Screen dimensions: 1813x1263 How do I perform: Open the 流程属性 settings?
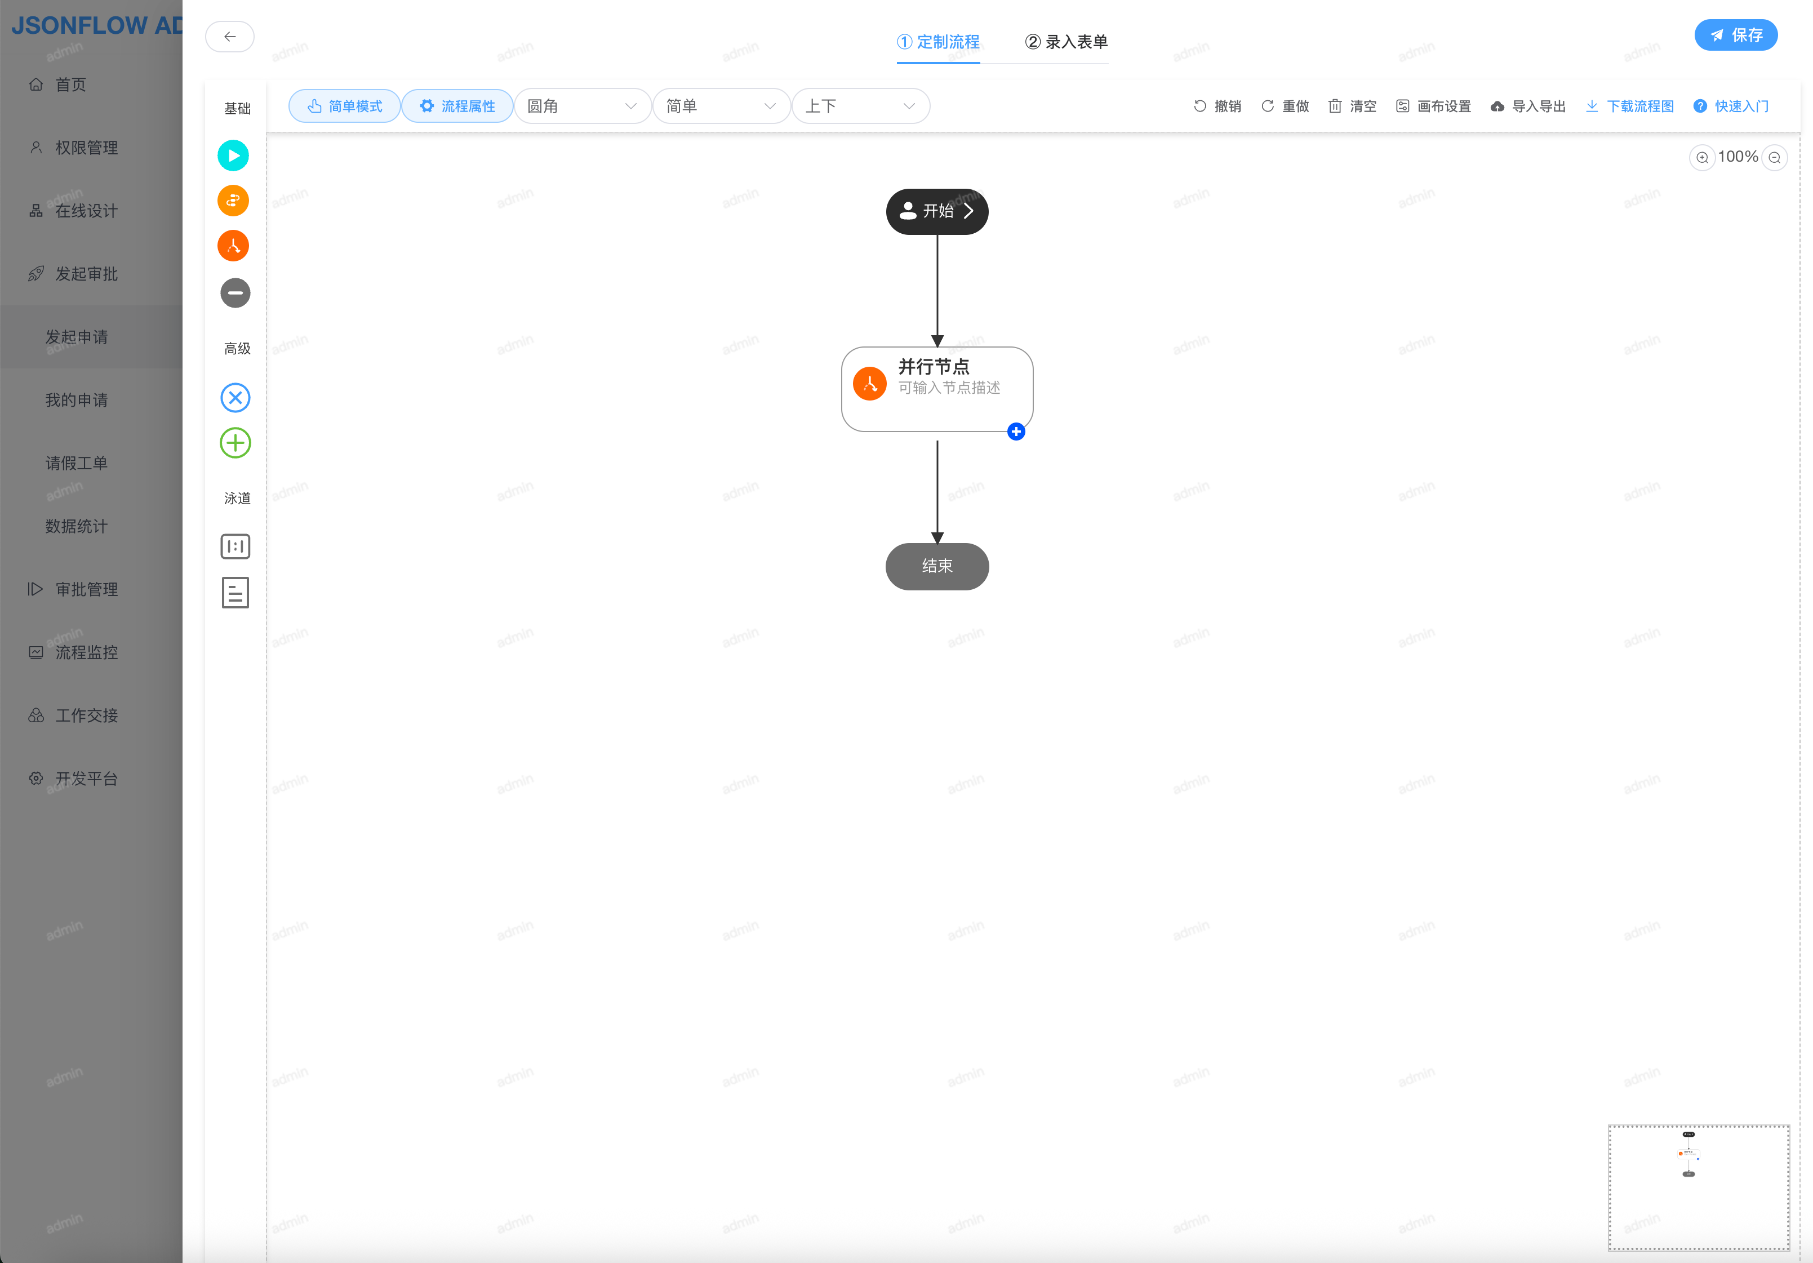click(x=457, y=106)
